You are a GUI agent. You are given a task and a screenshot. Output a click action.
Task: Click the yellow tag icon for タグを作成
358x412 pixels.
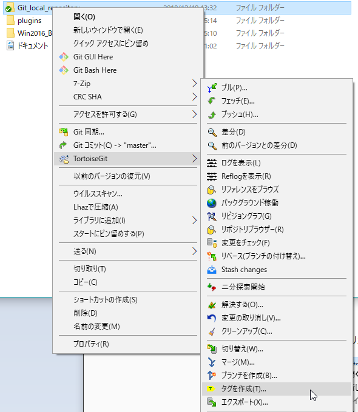click(x=211, y=389)
